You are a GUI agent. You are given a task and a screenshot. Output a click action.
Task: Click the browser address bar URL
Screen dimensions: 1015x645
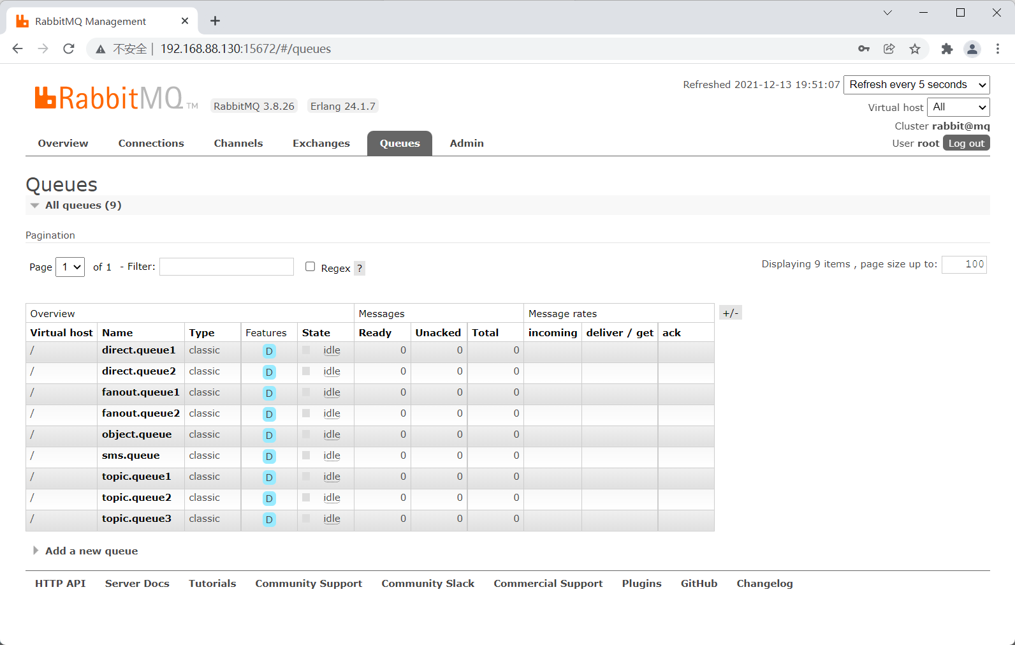(x=245, y=49)
